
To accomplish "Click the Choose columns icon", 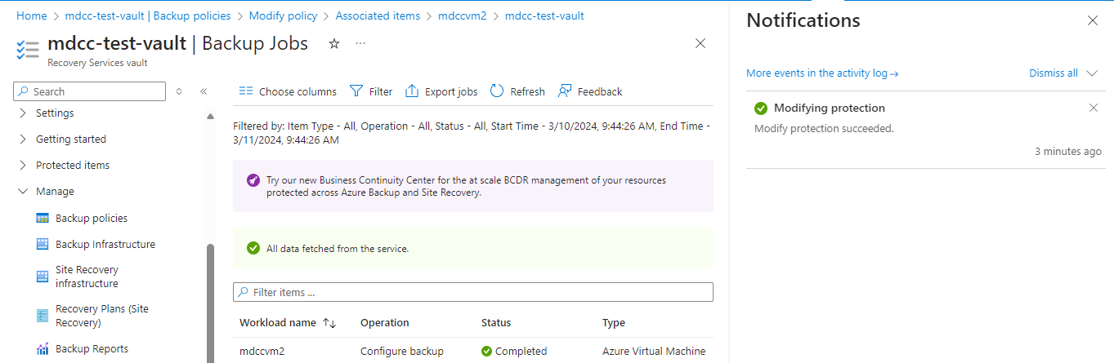I will click(x=246, y=91).
